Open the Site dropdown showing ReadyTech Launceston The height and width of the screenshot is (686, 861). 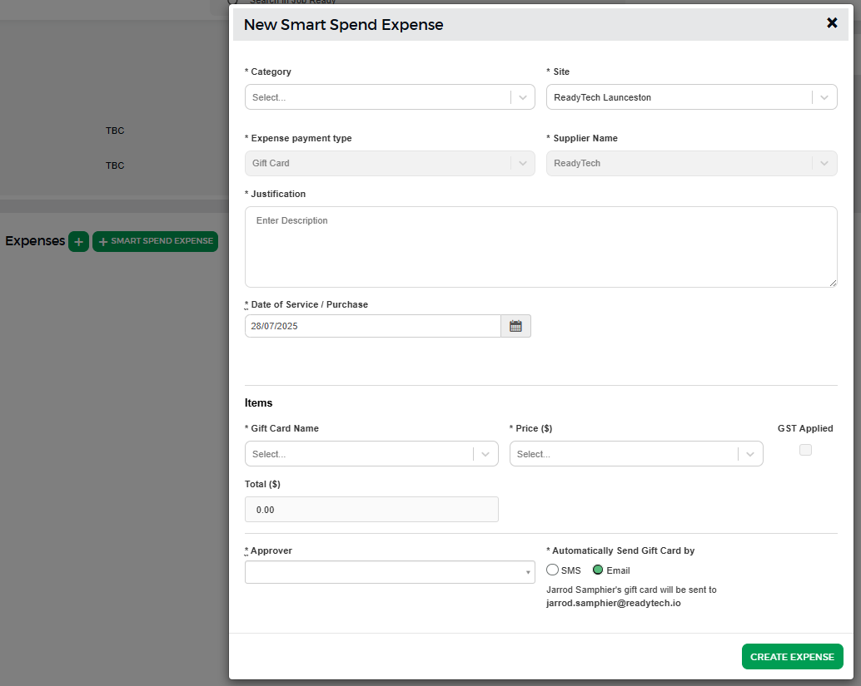(692, 97)
